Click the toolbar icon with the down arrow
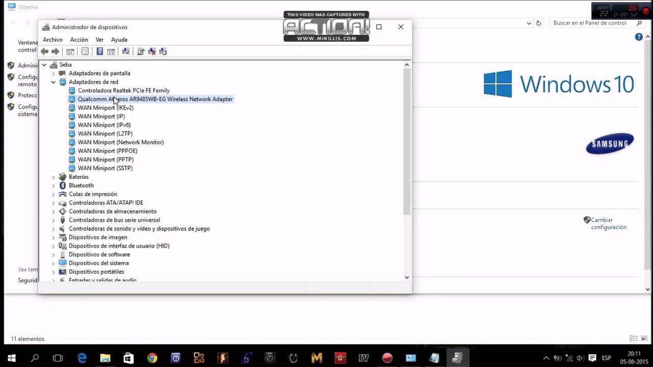Viewport: 653px width, 367px height. pos(163,51)
